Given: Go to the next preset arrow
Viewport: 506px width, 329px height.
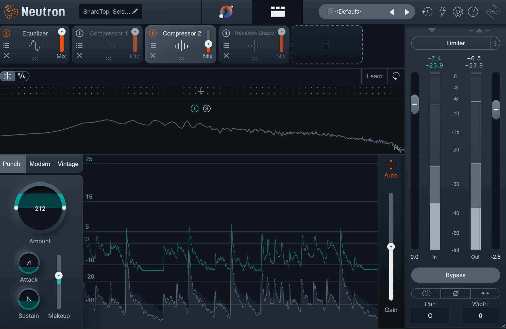Looking at the screenshot, I should coord(407,12).
